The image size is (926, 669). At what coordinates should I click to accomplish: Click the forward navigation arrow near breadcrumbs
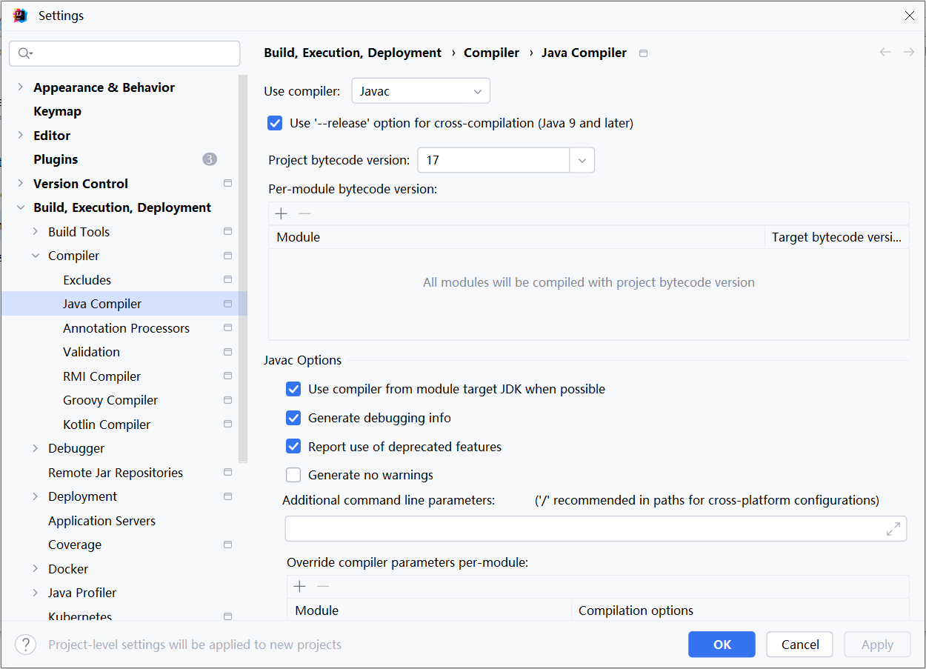pos(909,52)
